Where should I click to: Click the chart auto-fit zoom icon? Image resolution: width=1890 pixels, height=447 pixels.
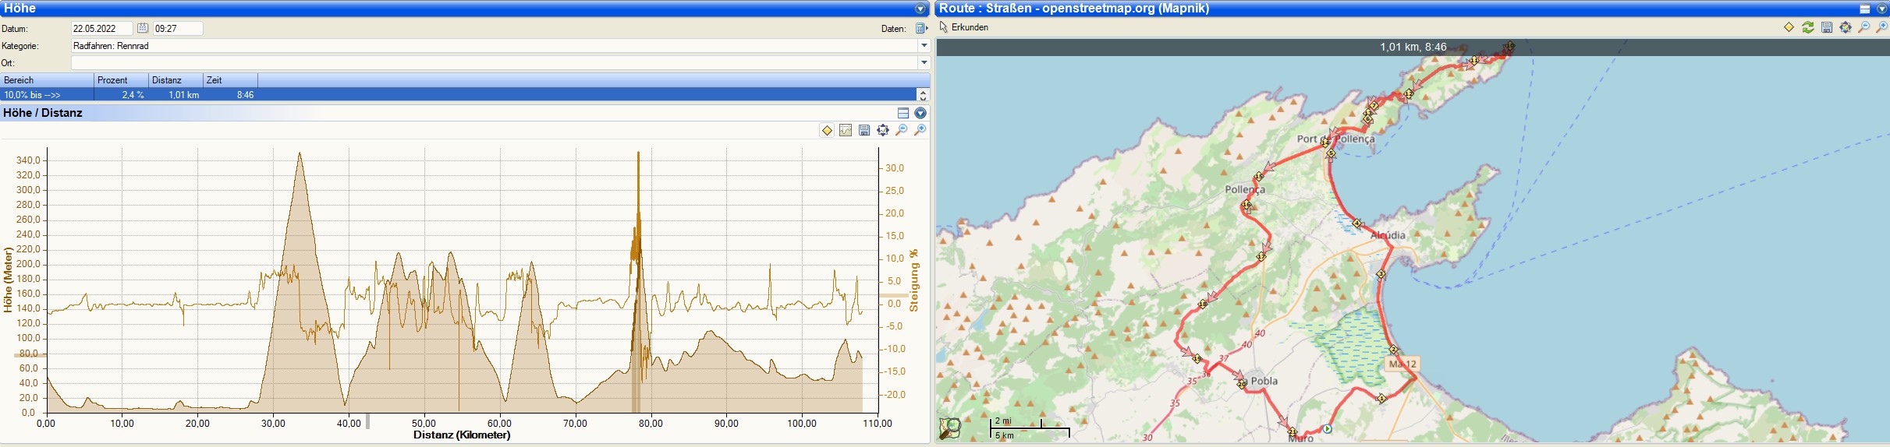(883, 130)
